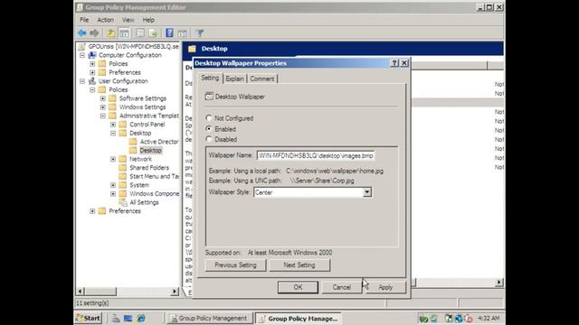Click the settings list right scroll arrow
Image resolution: width=579 pixels, height=325 pixels.
(x=498, y=283)
